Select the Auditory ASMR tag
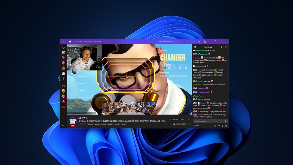 (100, 124)
